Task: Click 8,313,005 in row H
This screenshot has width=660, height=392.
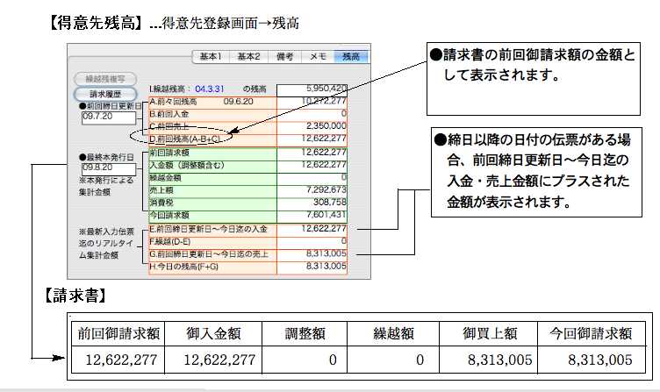Action: [x=312, y=267]
